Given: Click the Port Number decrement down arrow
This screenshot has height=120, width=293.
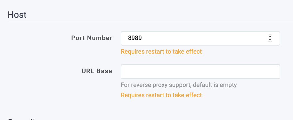Looking at the screenshot, I should click(270, 40).
